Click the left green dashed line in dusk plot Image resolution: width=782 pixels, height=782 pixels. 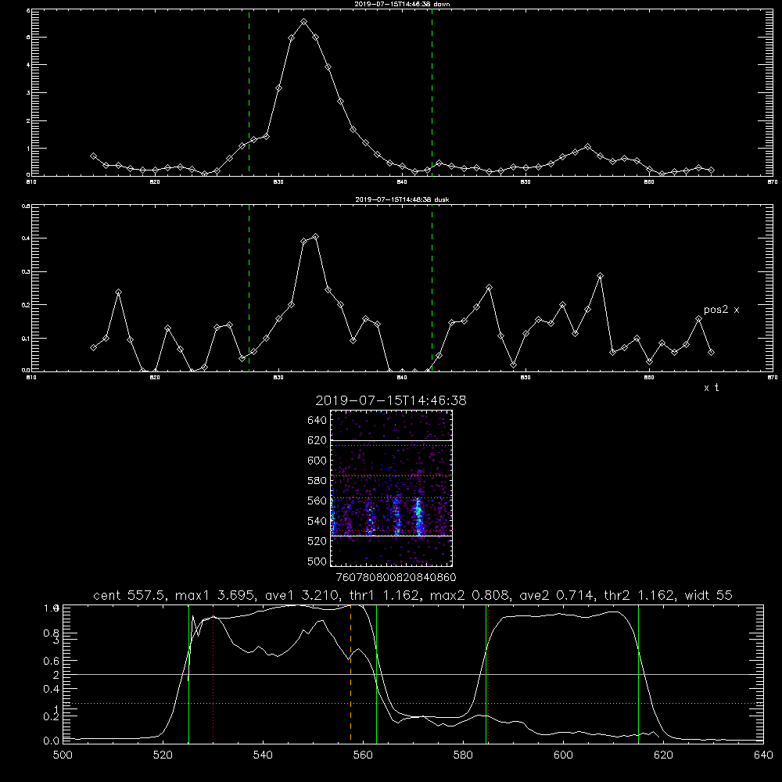pos(249,288)
